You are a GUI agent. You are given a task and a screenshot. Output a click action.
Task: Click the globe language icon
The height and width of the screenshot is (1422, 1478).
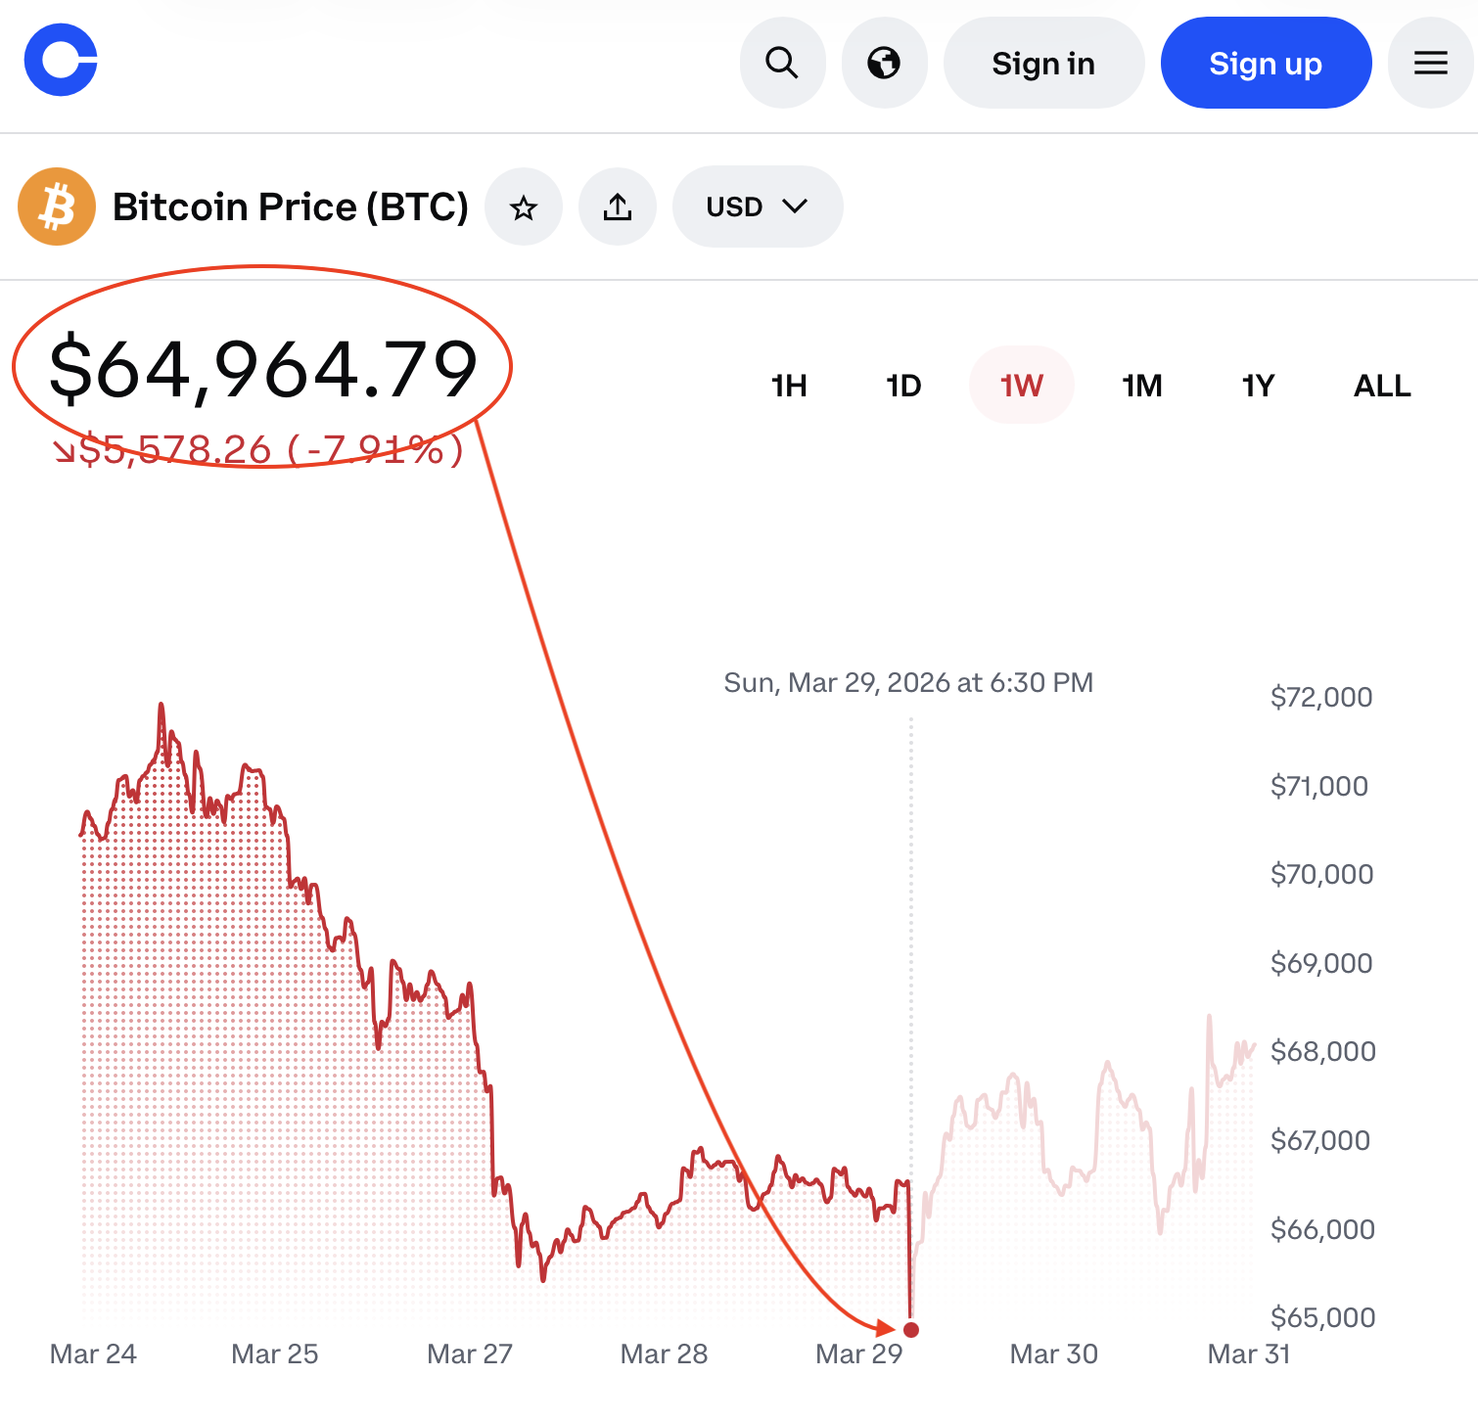(x=884, y=63)
